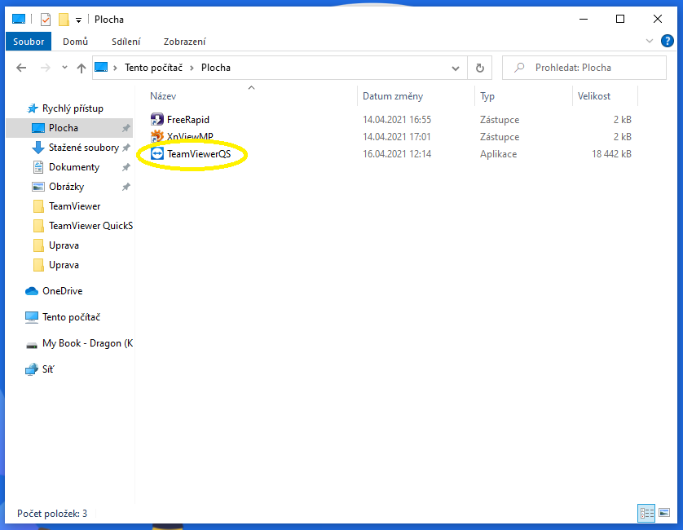Viewport: 683px width, 530px height.
Task: Sort by the Název column header
Action: pos(163,96)
